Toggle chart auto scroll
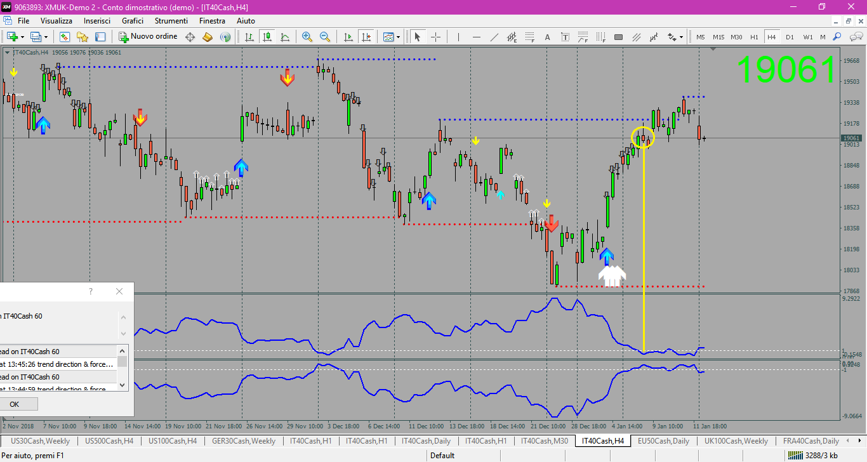The width and height of the screenshot is (867, 462). (x=348, y=37)
